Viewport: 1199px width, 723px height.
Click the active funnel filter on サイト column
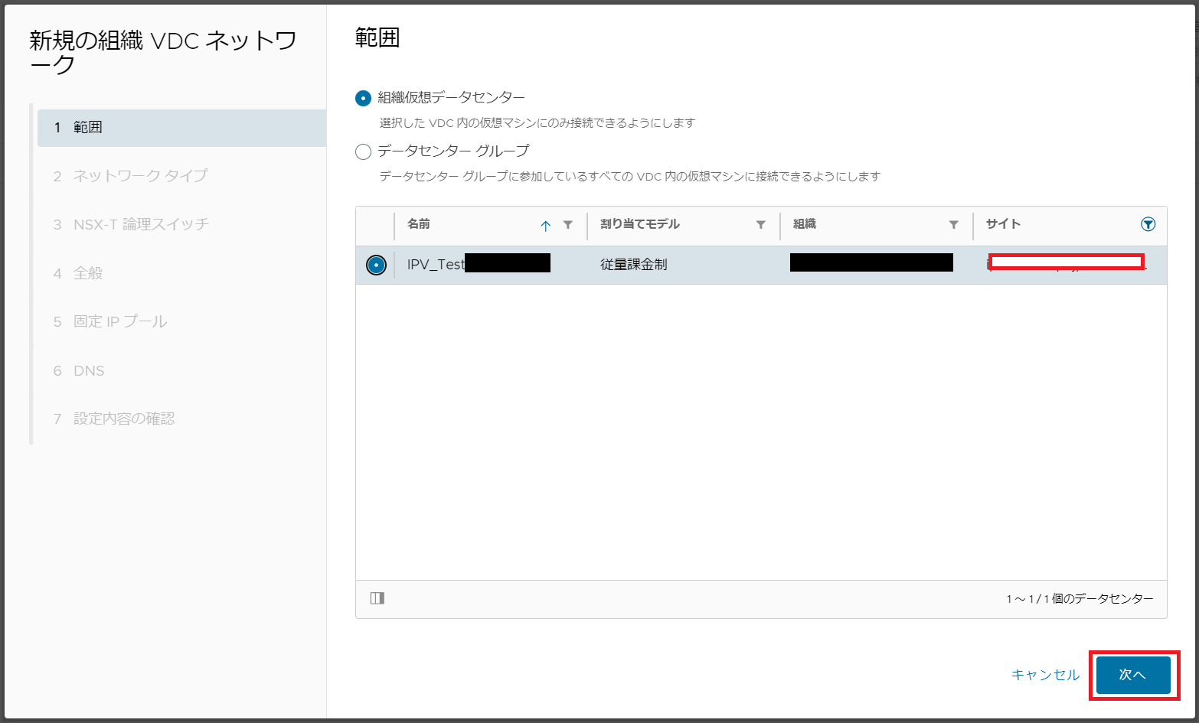pos(1148,223)
